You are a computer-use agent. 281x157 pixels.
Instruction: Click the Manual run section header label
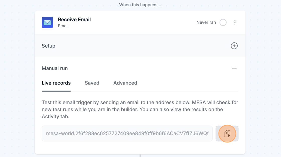pyautogui.click(x=55, y=68)
